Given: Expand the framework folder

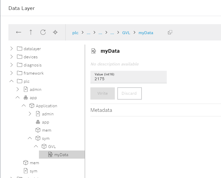Looking at the screenshot, I should click(x=11, y=73).
